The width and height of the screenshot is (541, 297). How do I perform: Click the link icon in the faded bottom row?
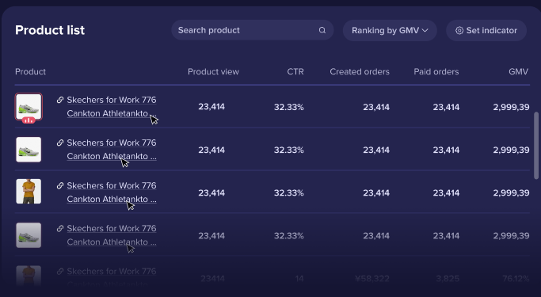(x=60, y=271)
